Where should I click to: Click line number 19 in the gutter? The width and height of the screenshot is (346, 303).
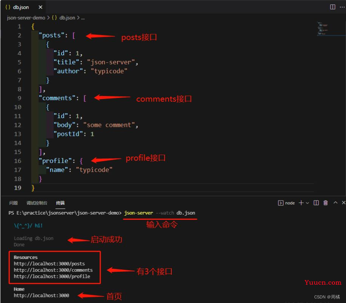(x=18, y=188)
